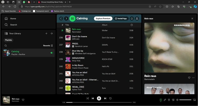Open split screen browser icon

click(167, 7)
